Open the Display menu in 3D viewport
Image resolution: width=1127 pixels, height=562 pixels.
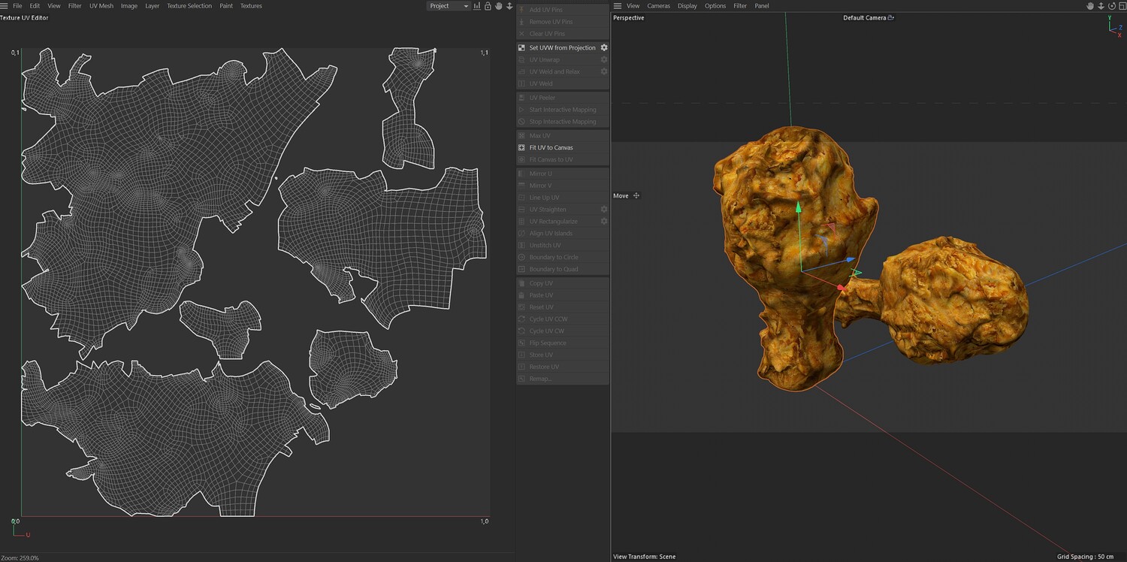[687, 6]
